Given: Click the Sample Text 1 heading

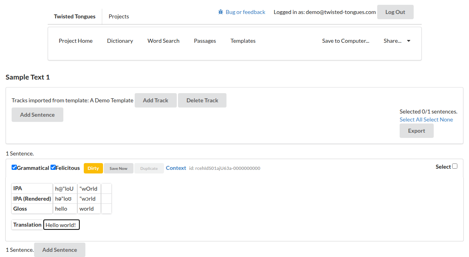Looking at the screenshot, I should tap(28, 77).
